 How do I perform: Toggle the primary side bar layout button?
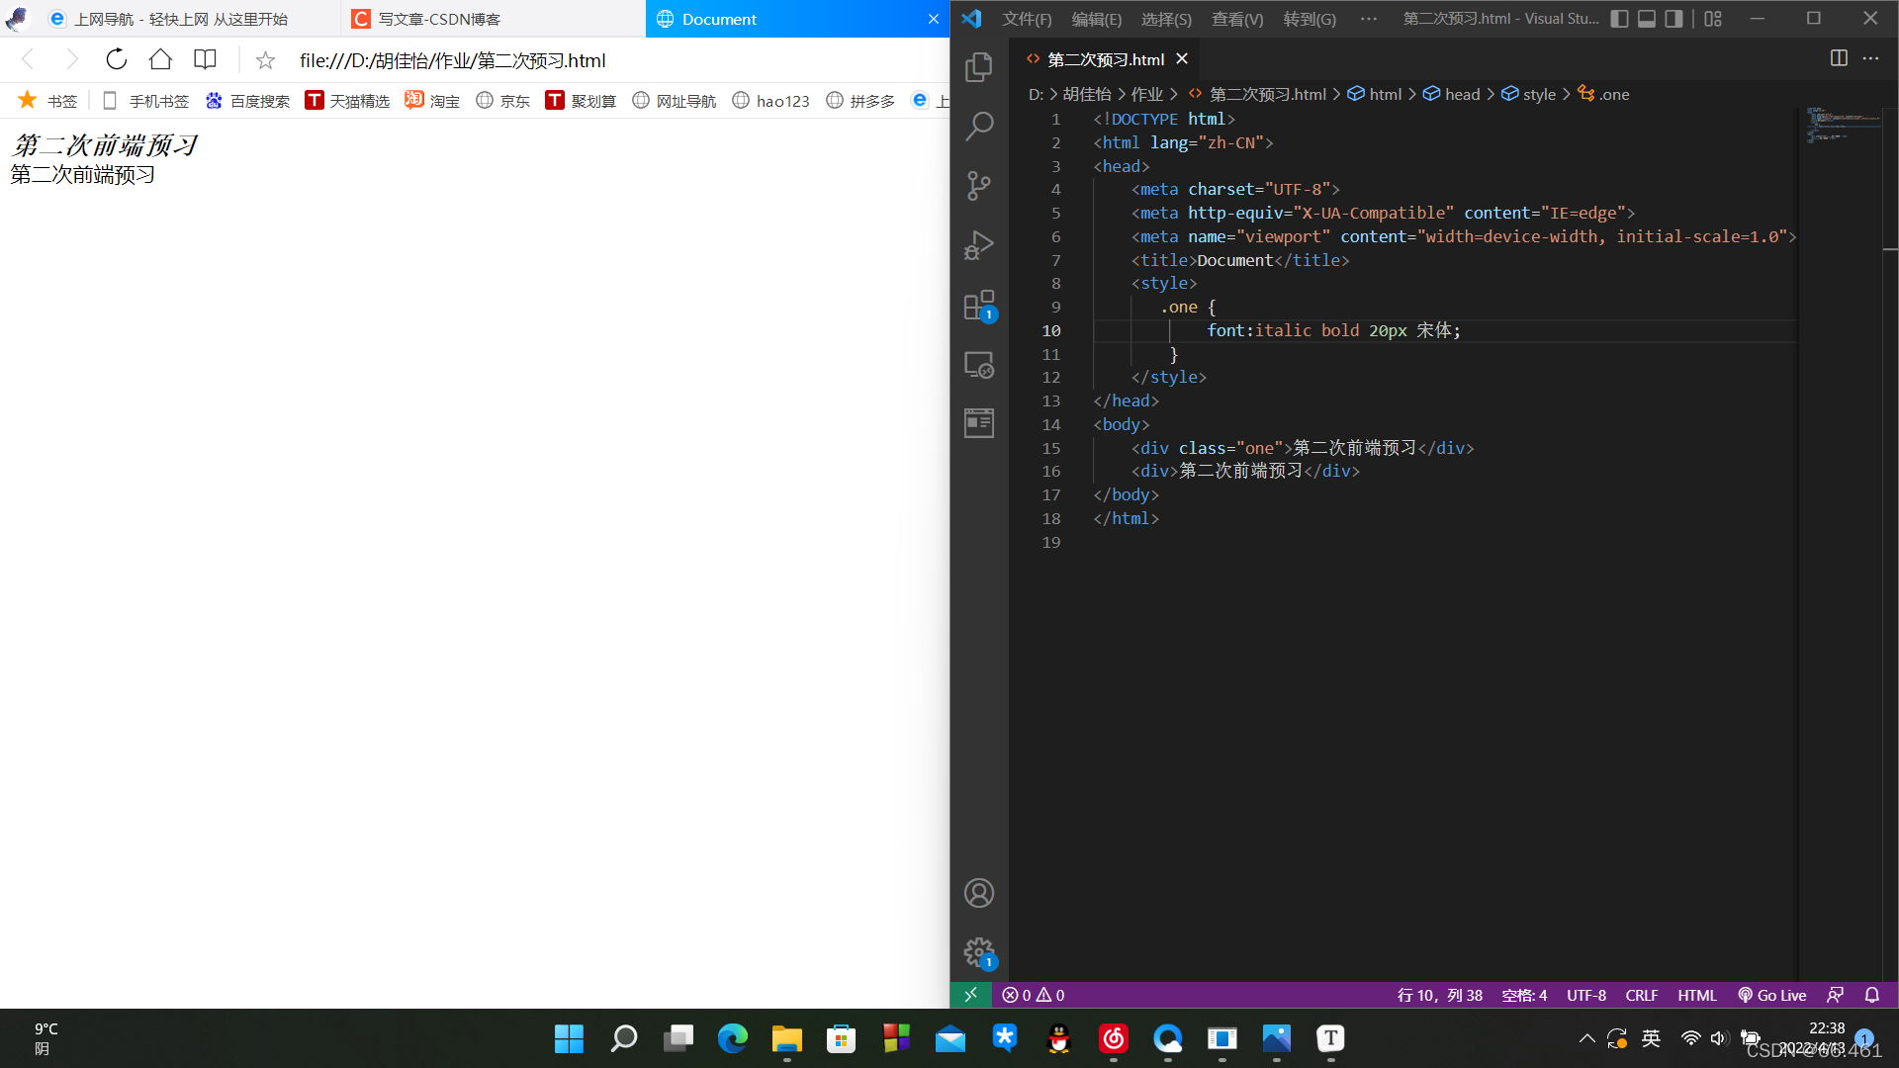[1619, 19]
